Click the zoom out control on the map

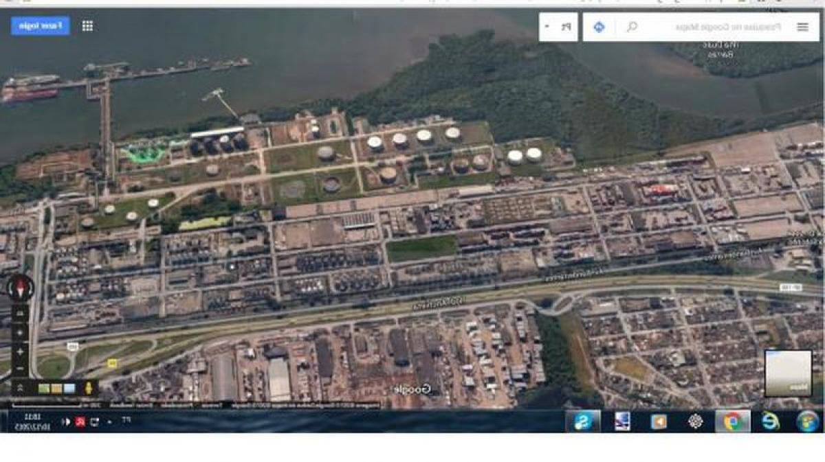(19, 368)
